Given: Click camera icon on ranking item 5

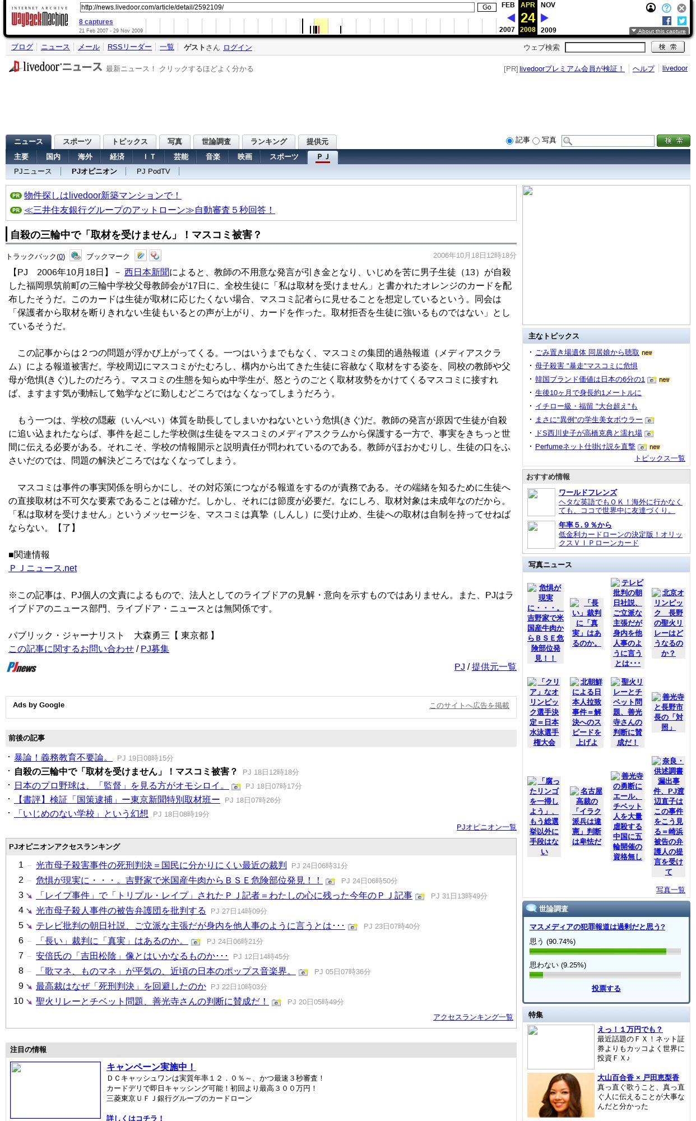Looking at the screenshot, I should (352, 927).
